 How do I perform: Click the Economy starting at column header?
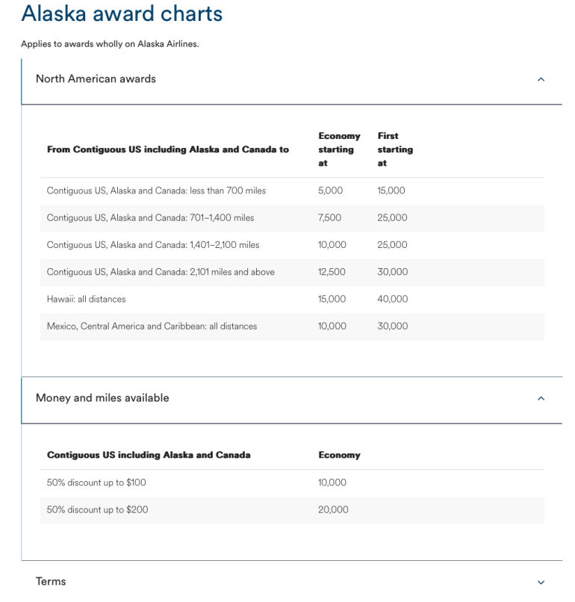point(339,149)
